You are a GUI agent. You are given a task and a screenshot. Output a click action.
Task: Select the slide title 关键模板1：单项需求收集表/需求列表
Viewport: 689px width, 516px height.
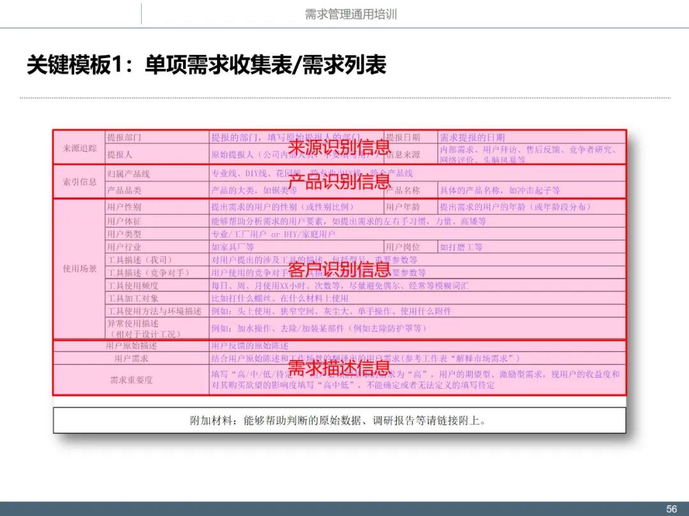207,65
